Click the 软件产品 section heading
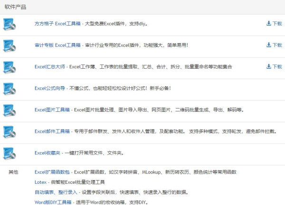 15,7
